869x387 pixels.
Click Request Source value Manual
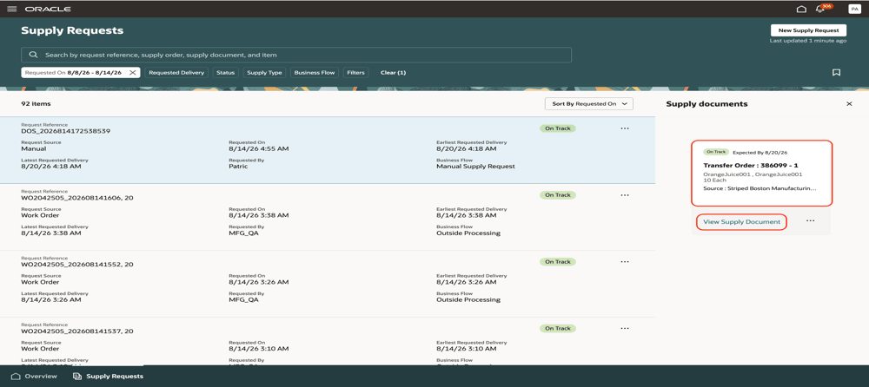click(x=34, y=148)
